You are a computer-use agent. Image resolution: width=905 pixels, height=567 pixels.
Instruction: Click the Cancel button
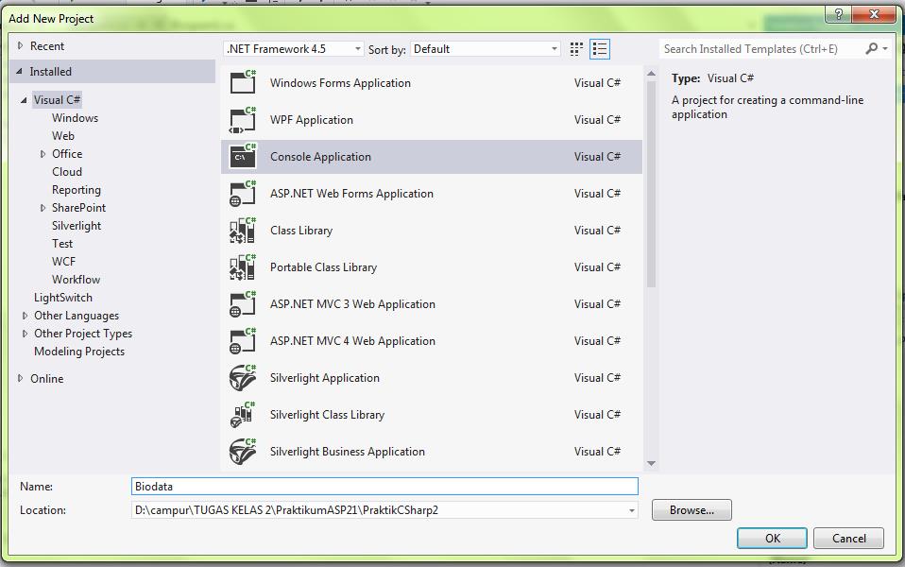pyautogui.click(x=848, y=538)
